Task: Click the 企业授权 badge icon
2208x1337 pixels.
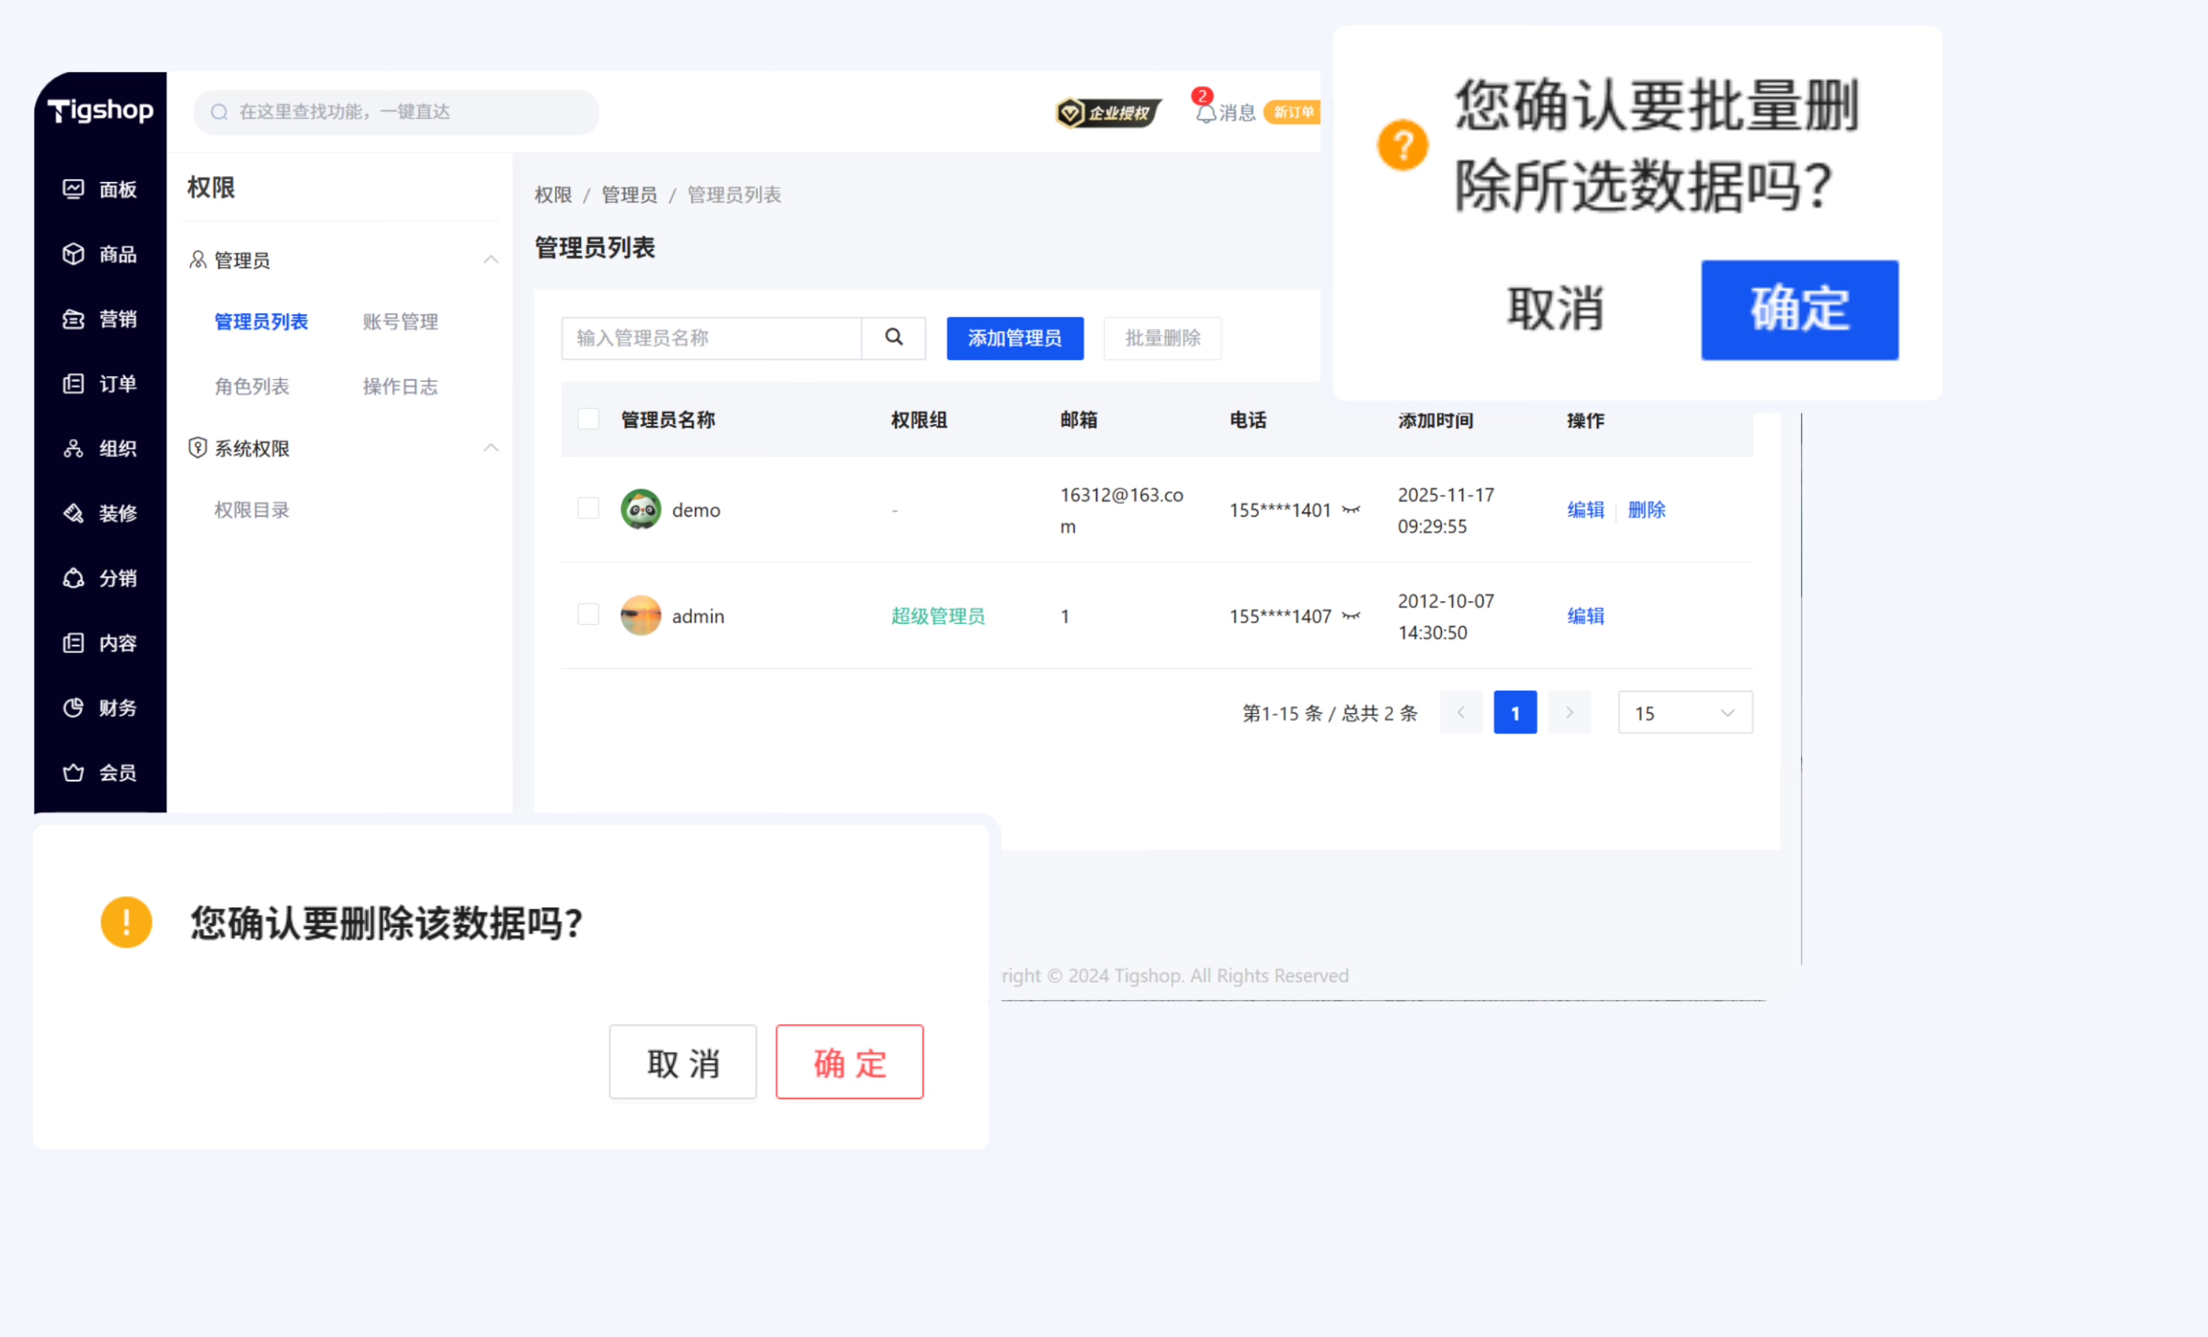Action: pos(1071,113)
